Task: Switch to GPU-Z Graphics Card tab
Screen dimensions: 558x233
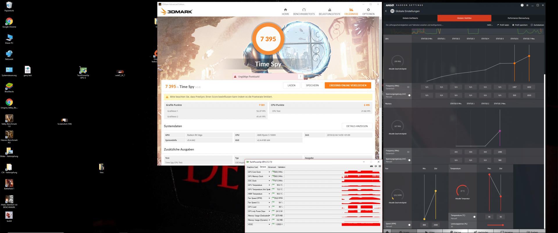Action: click(x=252, y=167)
